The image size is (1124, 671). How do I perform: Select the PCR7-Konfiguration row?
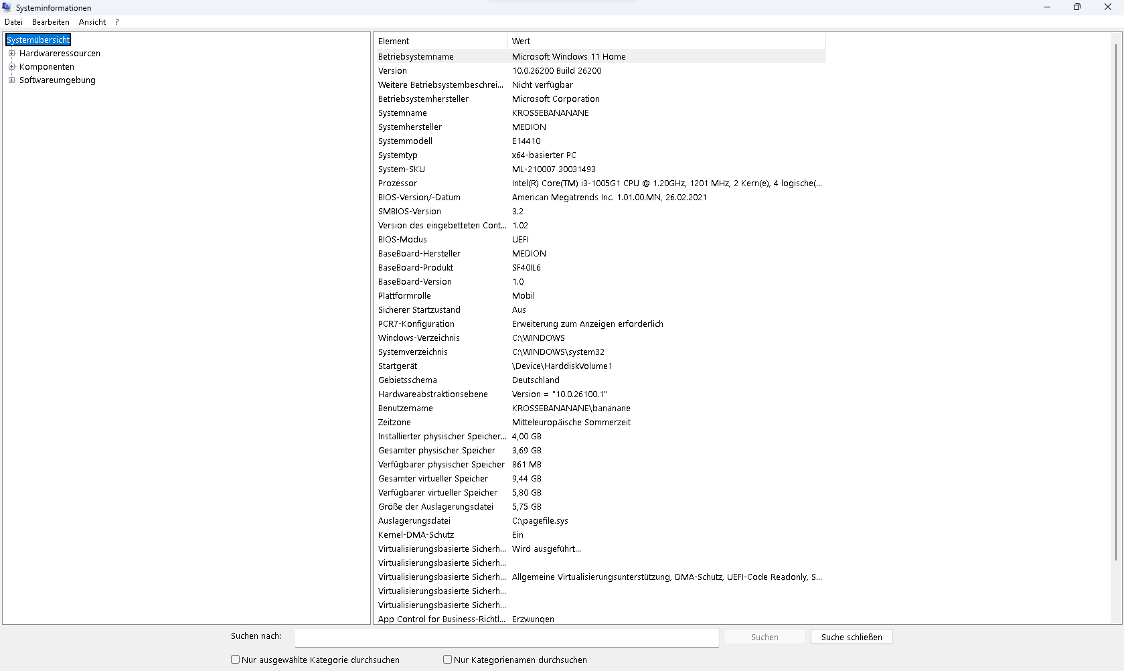pos(600,324)
